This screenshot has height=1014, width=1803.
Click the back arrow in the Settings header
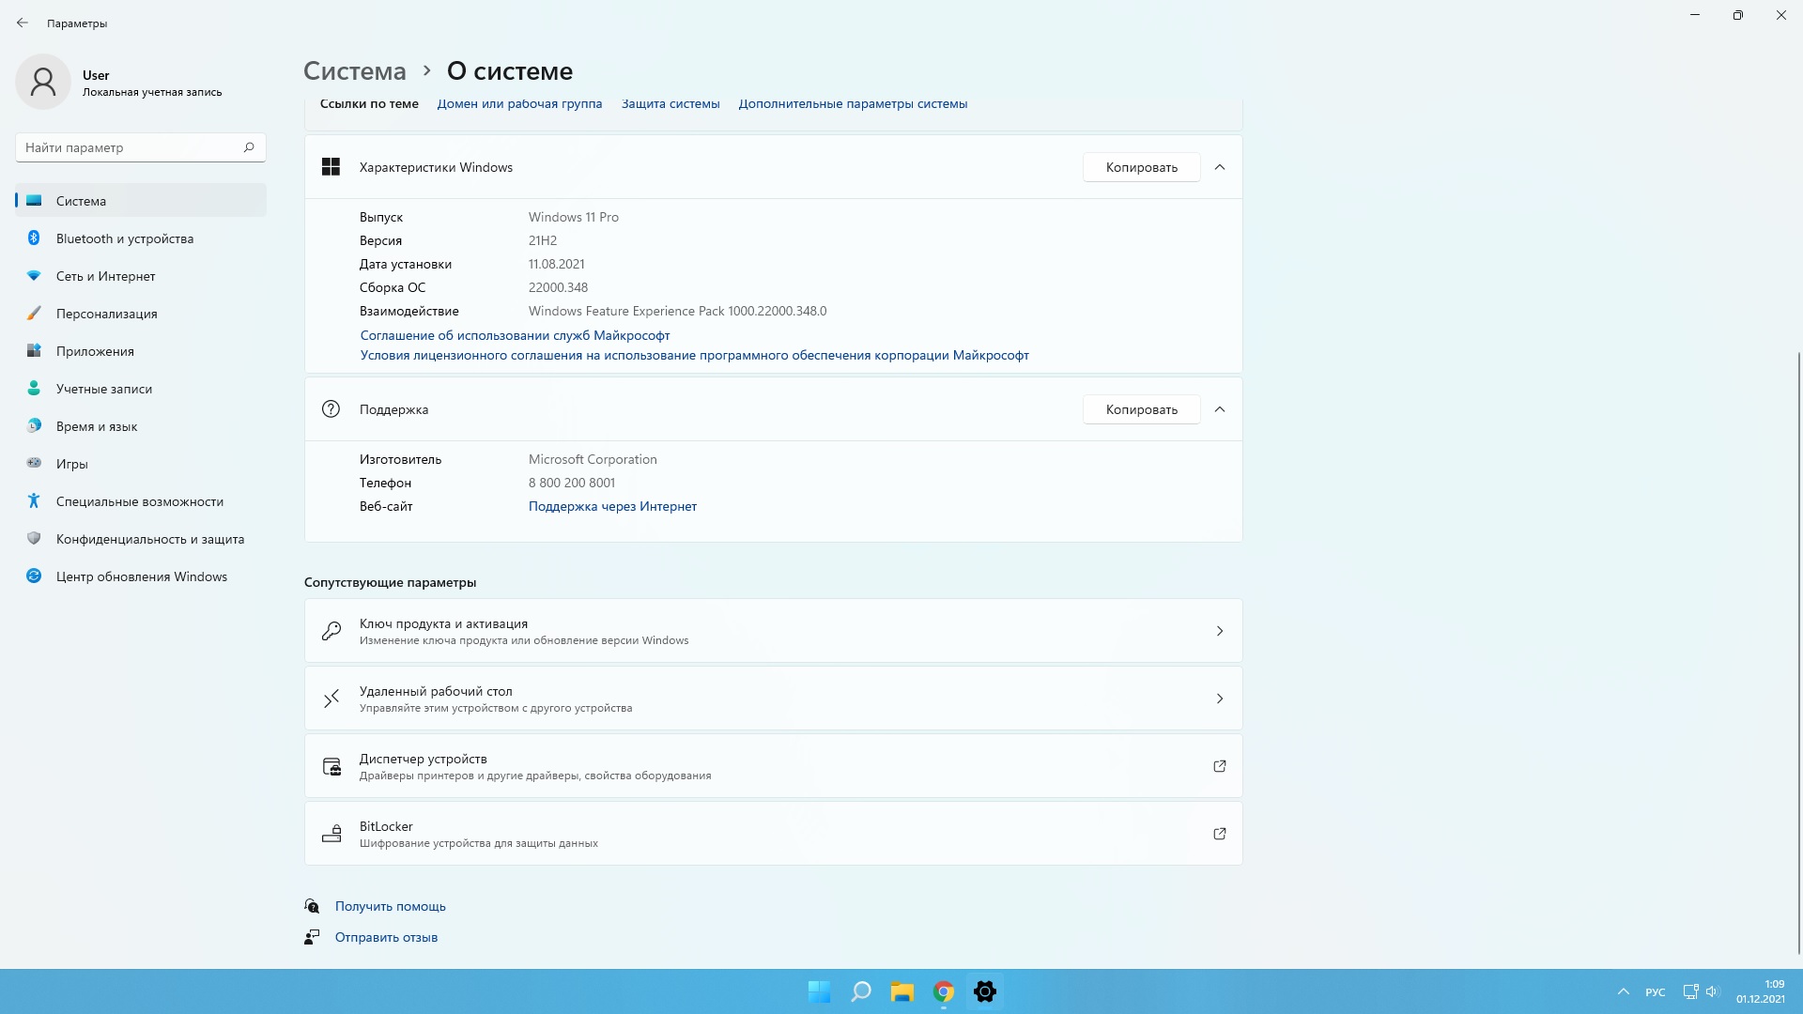pyautogui.click(x=23, y=23)
